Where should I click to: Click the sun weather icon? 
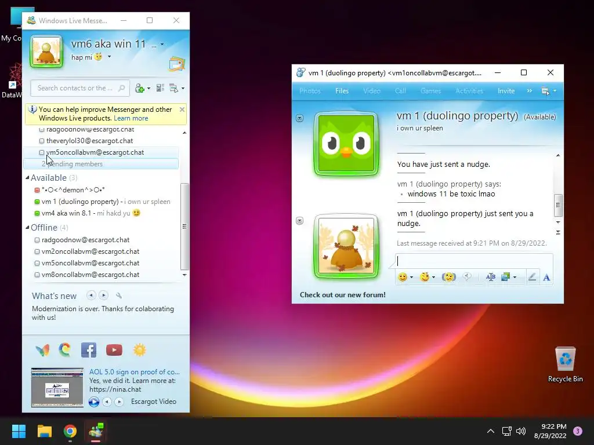click(x=139, y=350)
